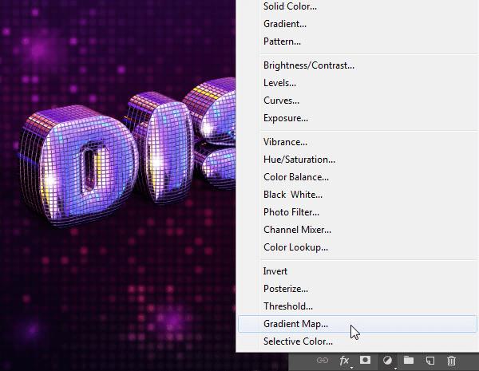Delete layer with trash icon
479x371 pixels.
[x=451, y=361]
